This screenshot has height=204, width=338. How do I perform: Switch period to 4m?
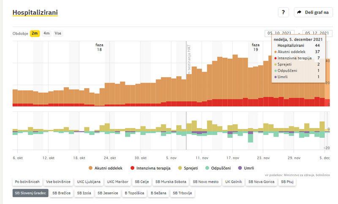click(x=46, y=33)
